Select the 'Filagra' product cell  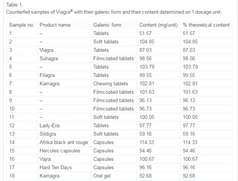(47, 75)
